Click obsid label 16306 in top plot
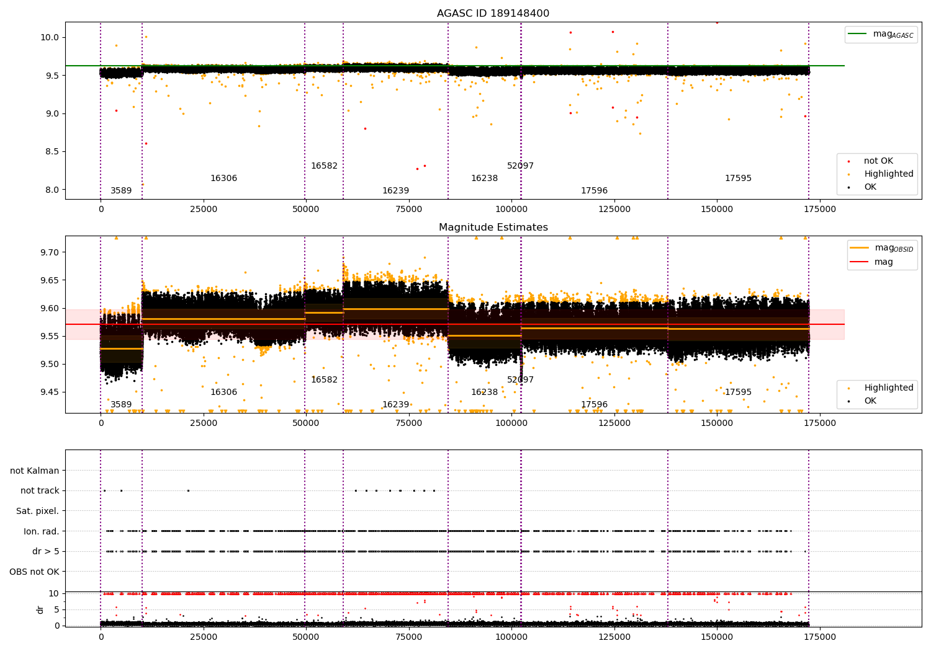Image resolution: width=931 pixels, height=651 pixels. tap(223, 179)
